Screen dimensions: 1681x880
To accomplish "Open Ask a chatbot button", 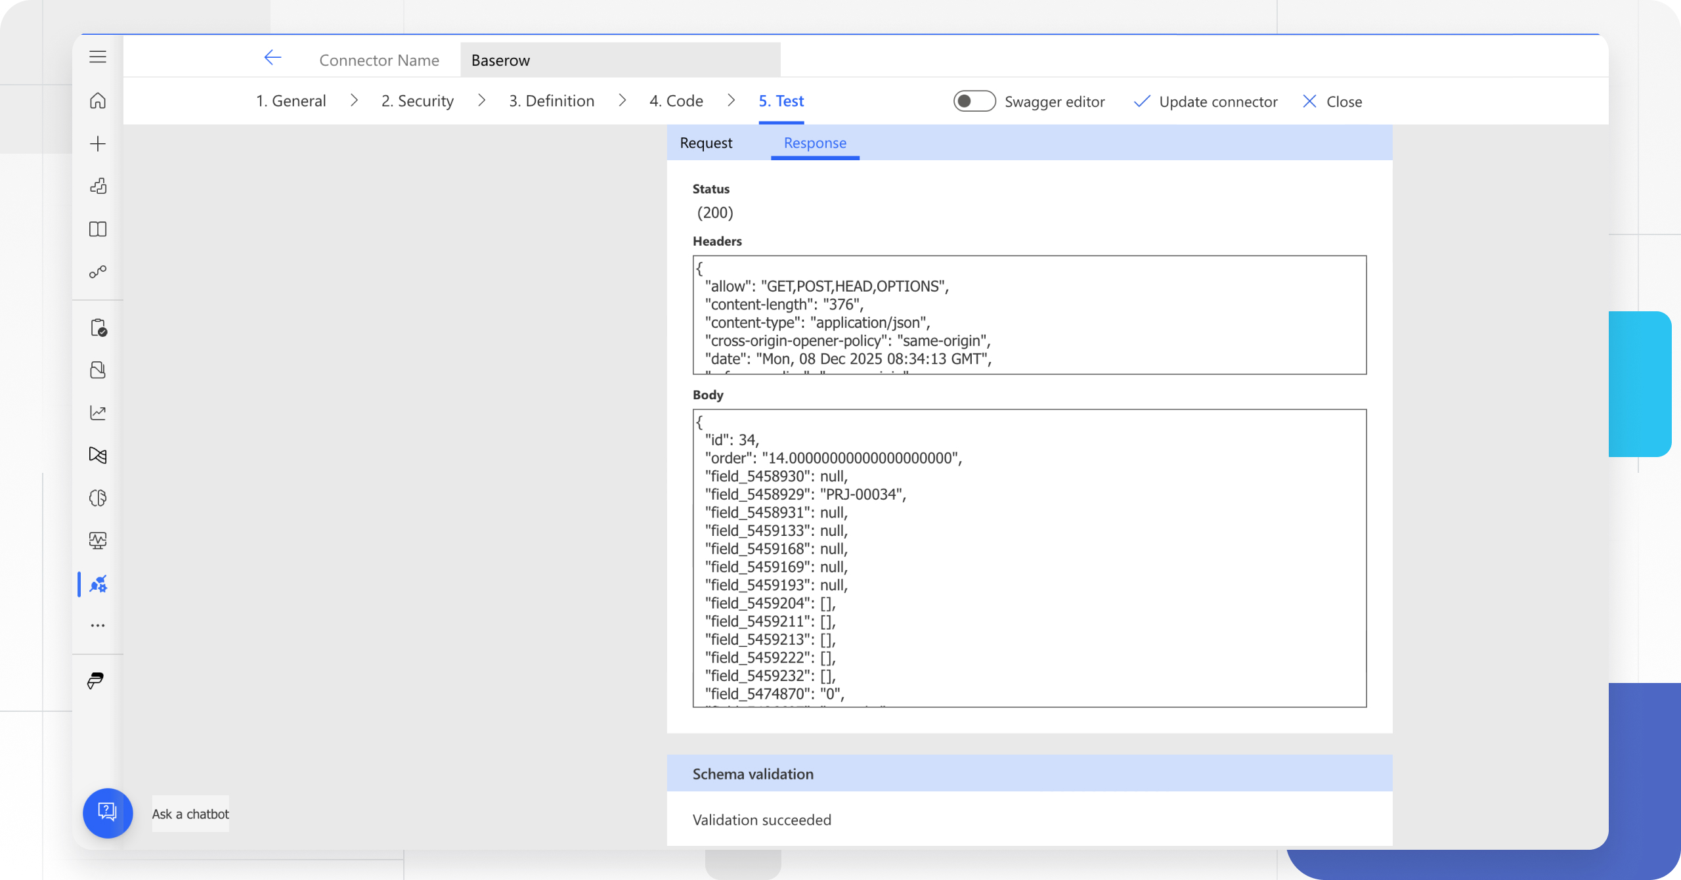I will [x=108, y=813].
